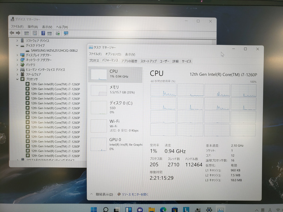This screenshot has width=283, height=212.
Task: Expand ヒューマン インターフェイス デバイス node
Action: pos(17,70)
